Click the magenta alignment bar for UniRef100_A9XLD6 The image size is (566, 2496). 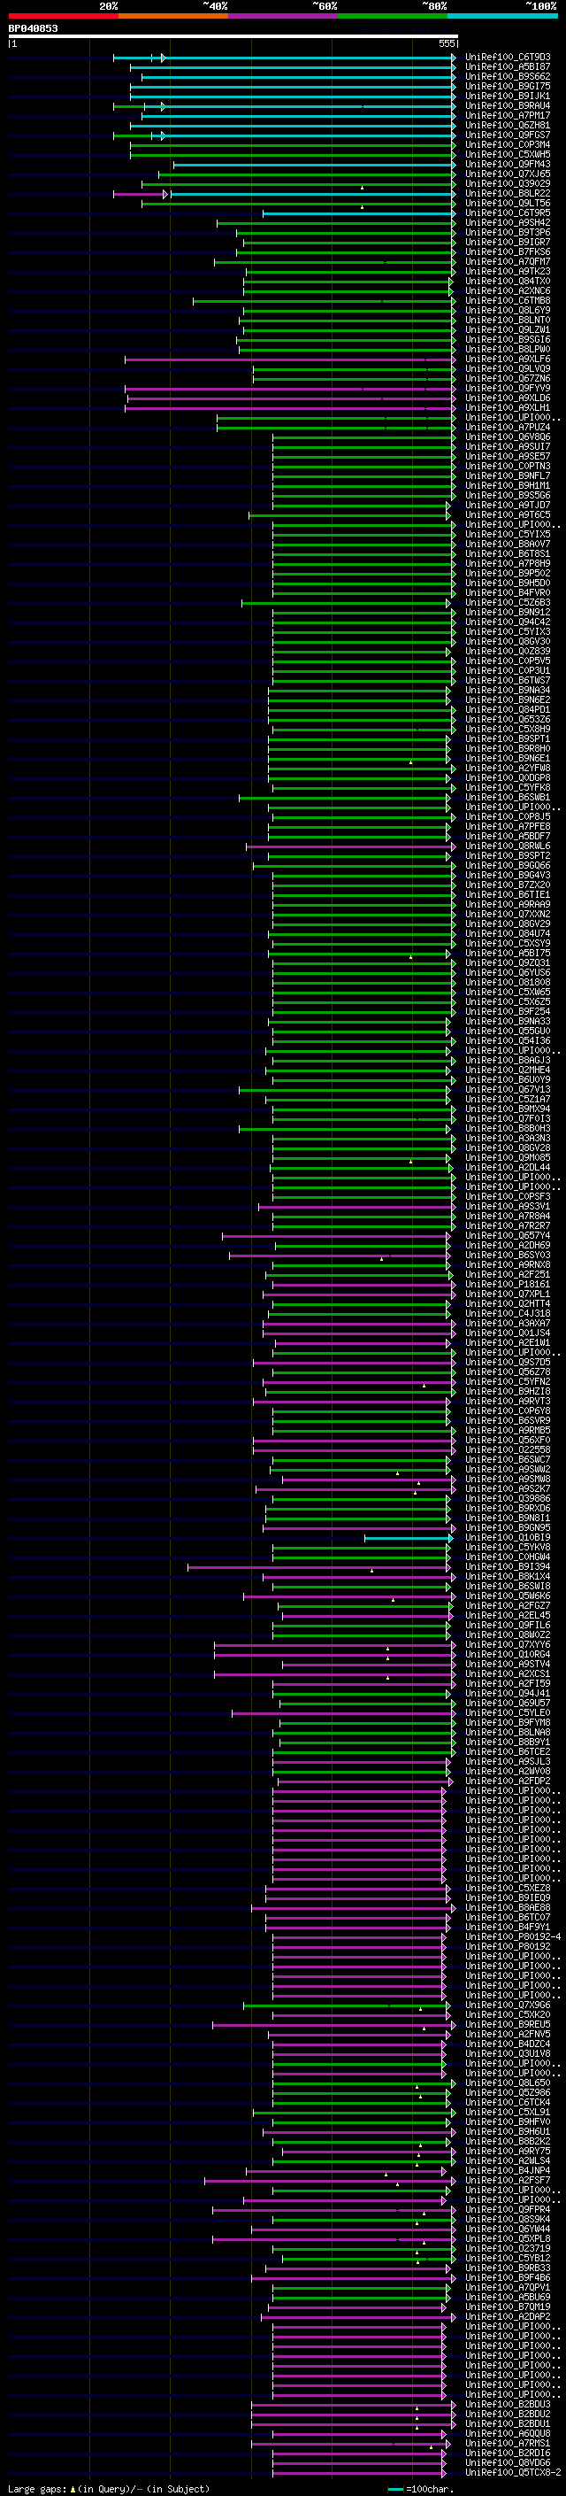[x=290, y=398]
